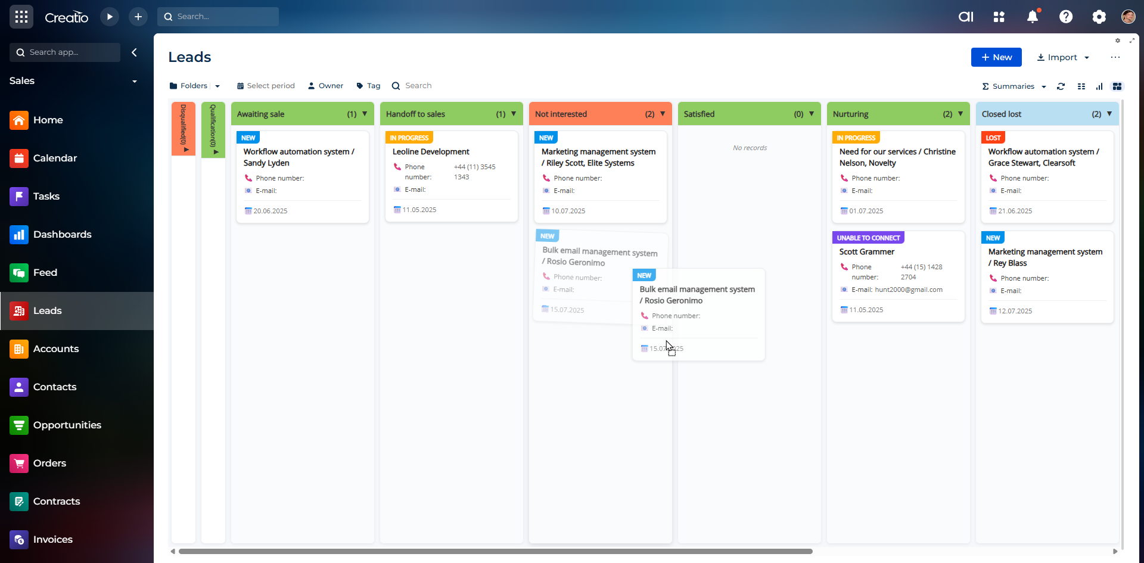The image size is (1144, 563).
Task: Click the Invoices sidebar icon
Action: click(19, 540)
